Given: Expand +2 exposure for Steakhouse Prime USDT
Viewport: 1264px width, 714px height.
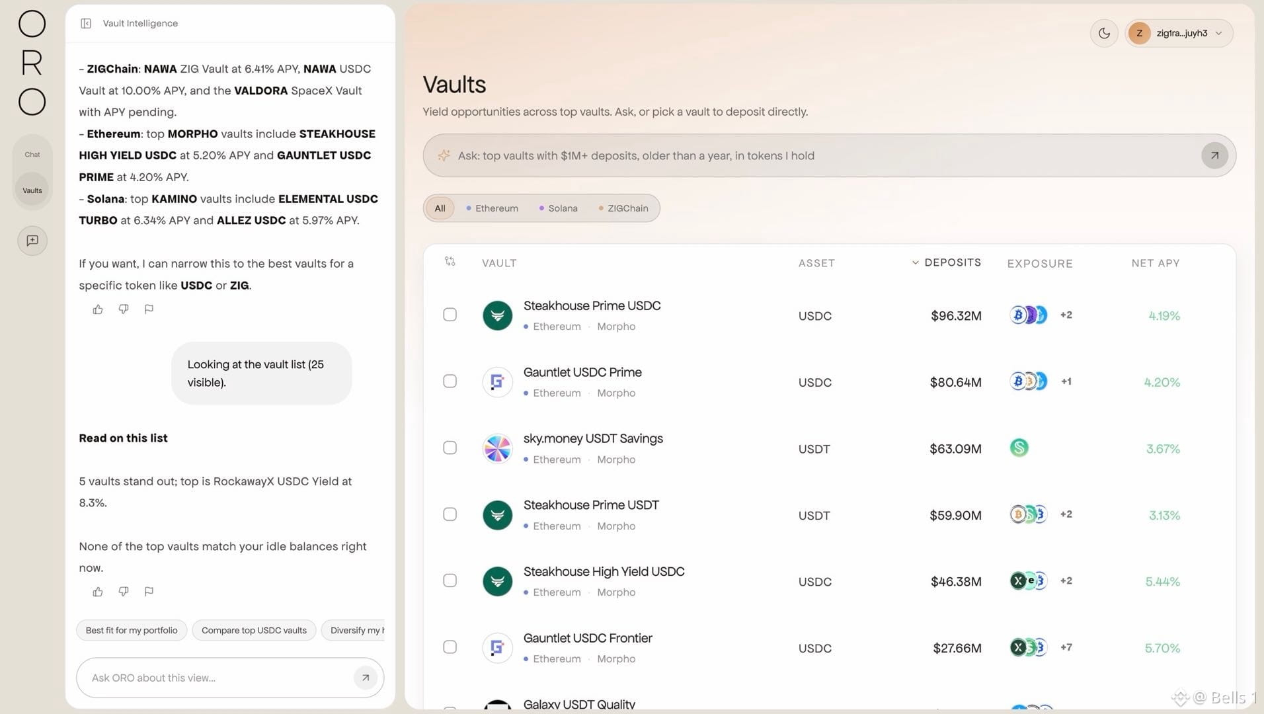Looking at the screenshot, I should (1066, 514).
